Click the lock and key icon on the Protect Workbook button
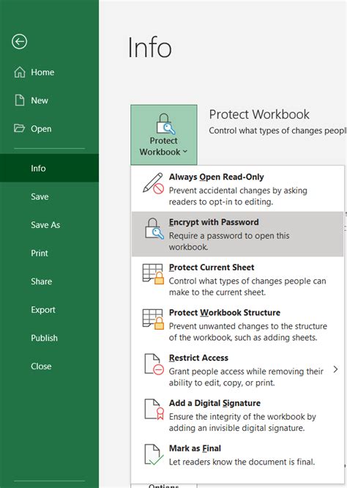 pos(165,124)
